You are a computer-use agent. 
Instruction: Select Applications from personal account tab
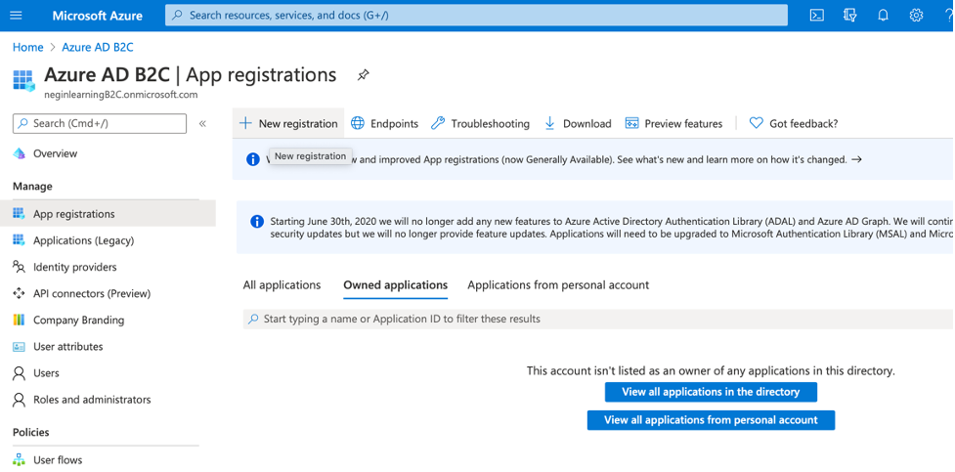(x=558, y=285)
